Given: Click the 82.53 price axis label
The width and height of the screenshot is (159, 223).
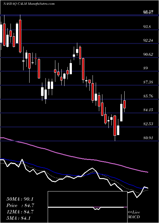Looking at the screenshot, I should (x=148, y=124).
